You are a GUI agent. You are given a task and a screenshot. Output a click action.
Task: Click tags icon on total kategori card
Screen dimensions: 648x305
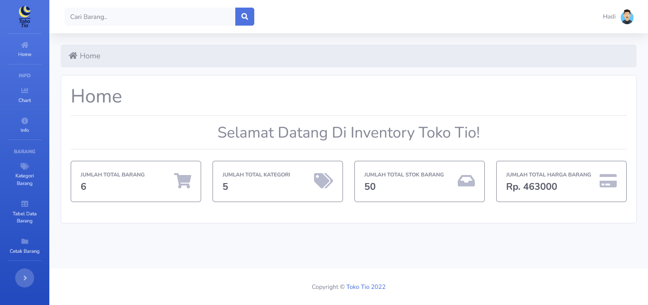pos(324,181)
